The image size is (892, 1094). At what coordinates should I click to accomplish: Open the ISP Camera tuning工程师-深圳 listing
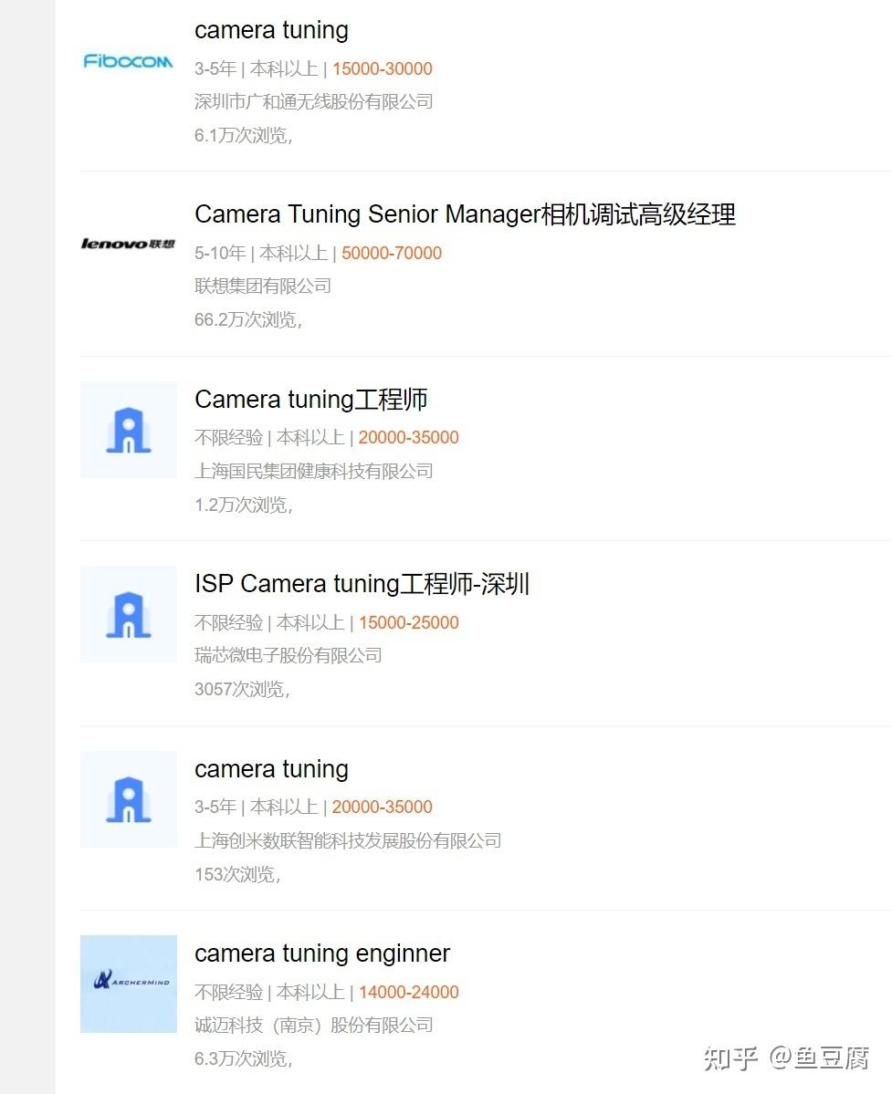pyautogui.click(x=362, y=584)
